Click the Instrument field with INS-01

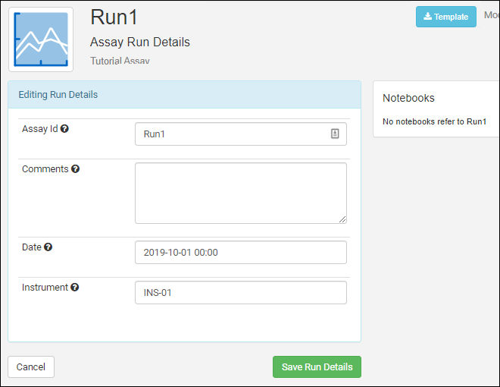(240, 293)
